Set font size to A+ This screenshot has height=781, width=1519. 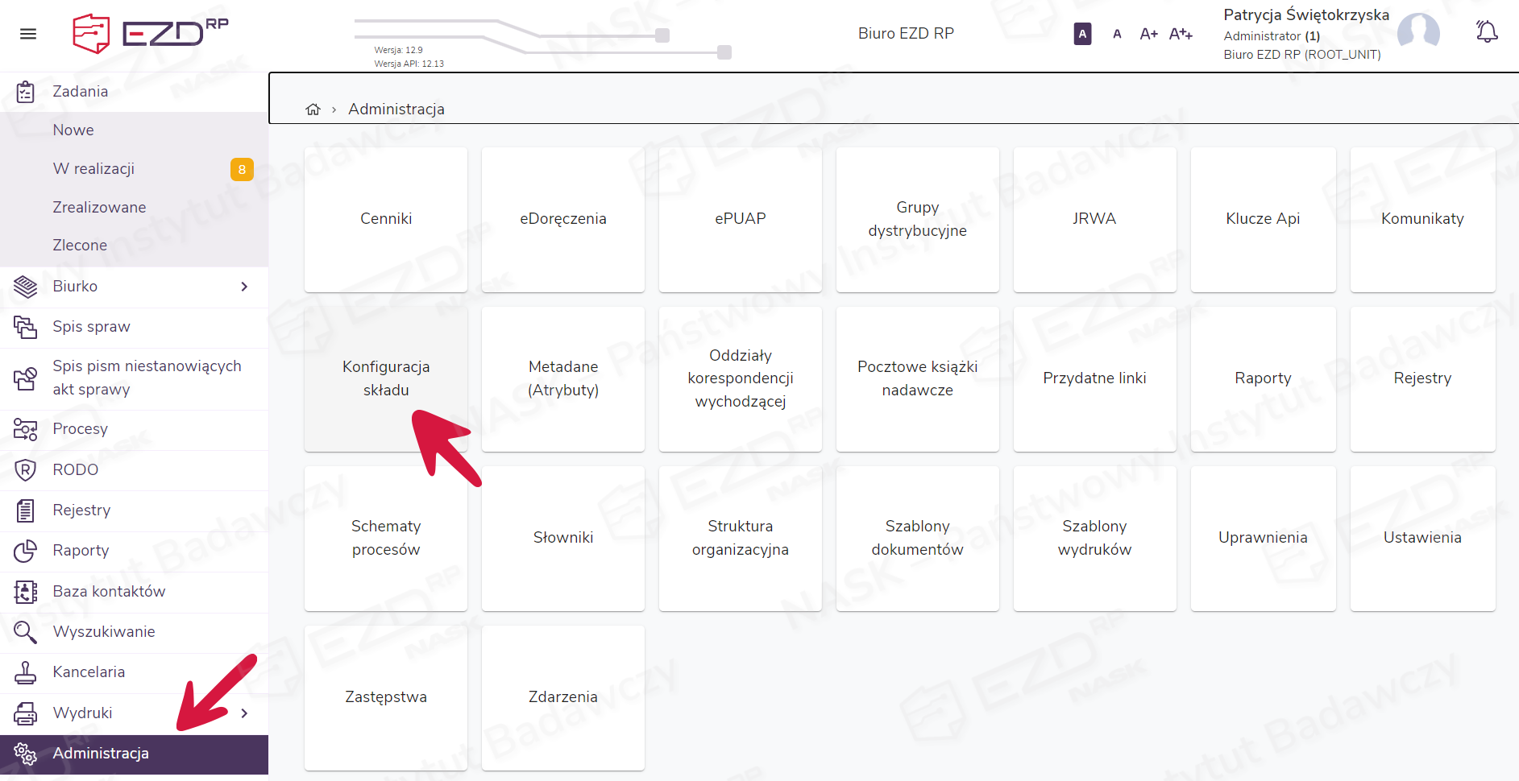pyautogui.click(x=1148, y=34)
